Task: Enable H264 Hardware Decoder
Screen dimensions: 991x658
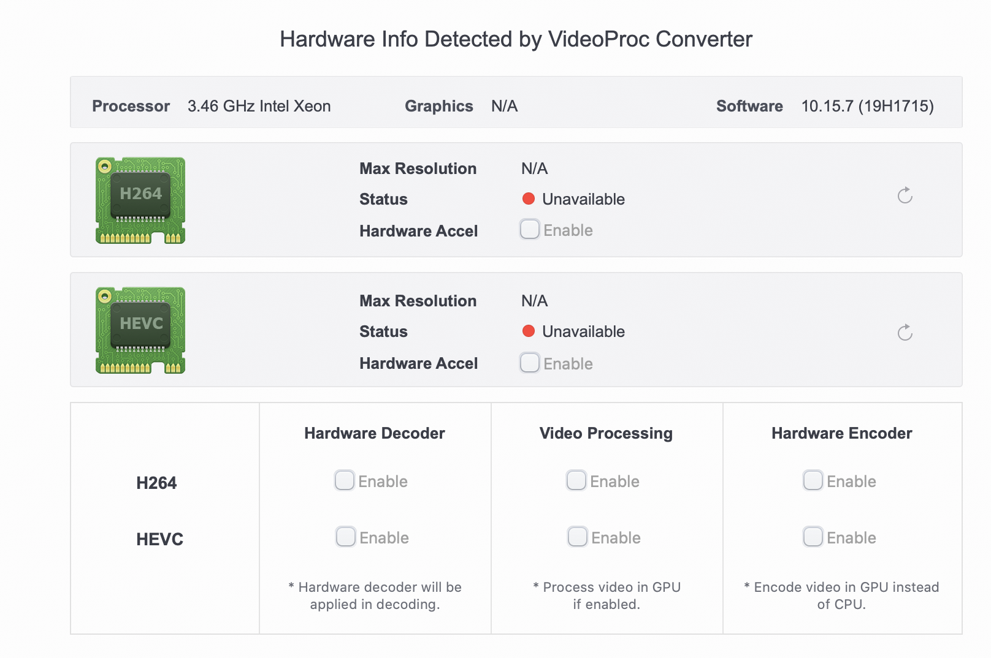Action: [345, 480]
